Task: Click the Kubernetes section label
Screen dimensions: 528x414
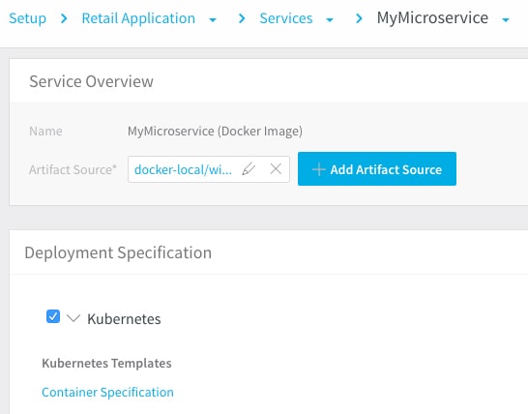Action: 124,318
